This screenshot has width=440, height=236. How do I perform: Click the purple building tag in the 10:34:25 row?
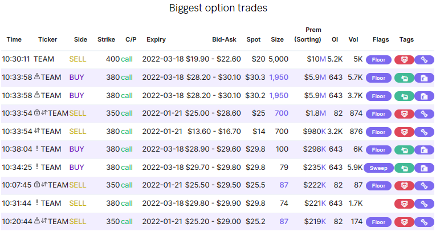pyautogui.click(x=423, y=168)
